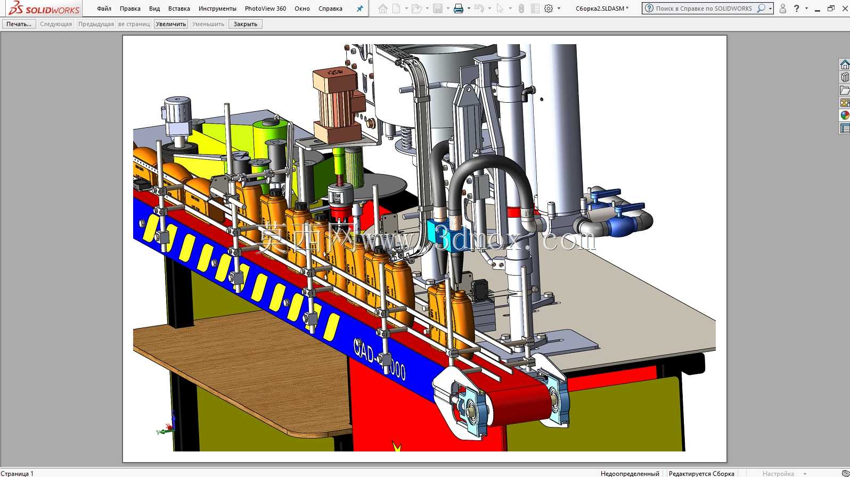The image size is (850, 477).
Task: Open the PhotoView 360 menu
Action: (x=265, y=9)
